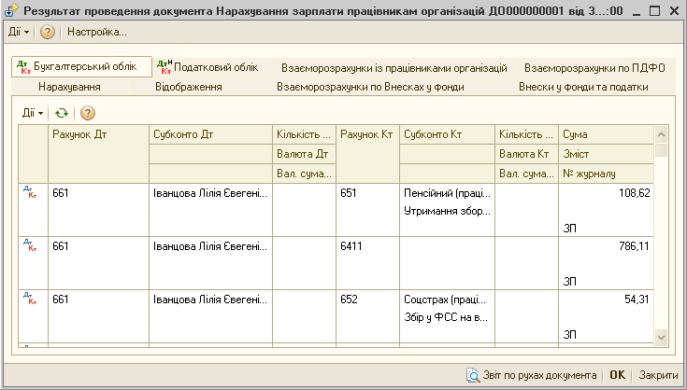The height and width of the screenshot is (390, 687).
Task: Click the Валюта Кт column header
Action: [526, 154]
